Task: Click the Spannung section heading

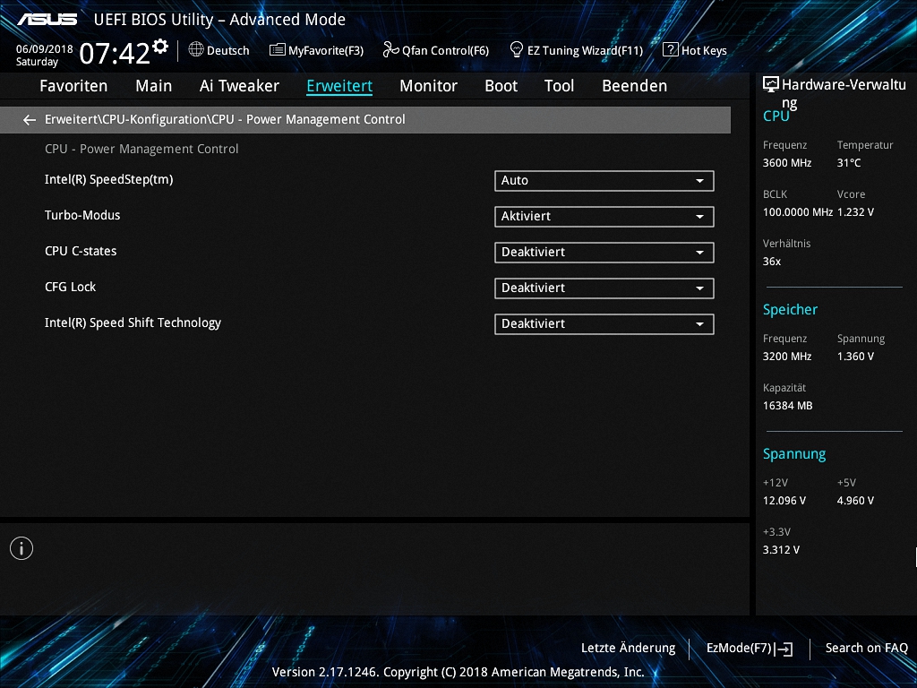Action: point(794,454)
